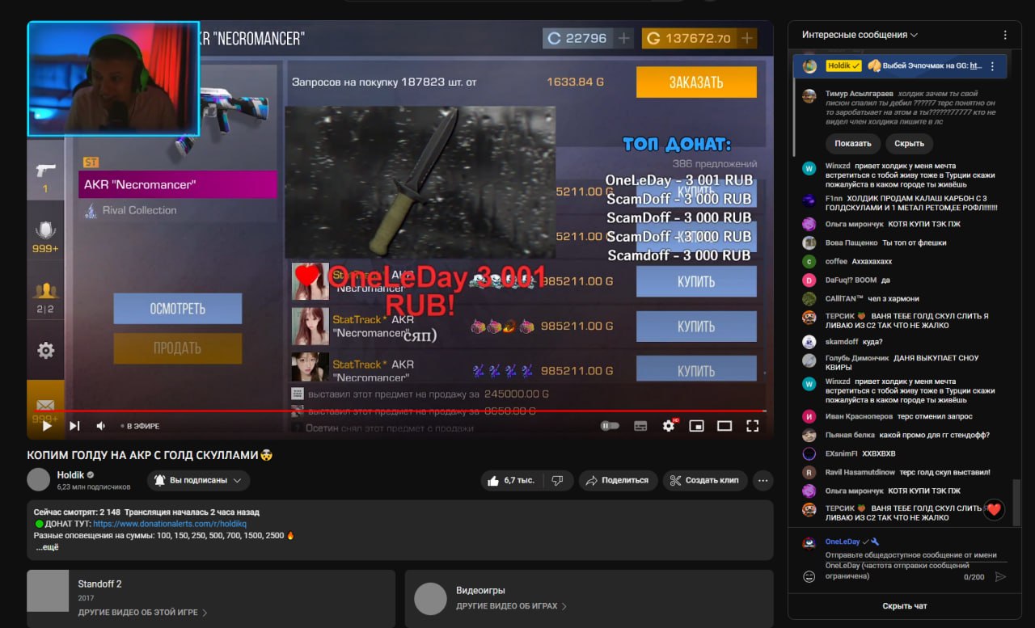Click the Создать клип button
Viewport: 1035px width, 628px height.
(704, 480)
